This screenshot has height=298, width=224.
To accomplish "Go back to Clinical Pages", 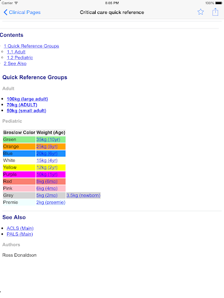I will pyautogui.click(x=22, y=12).
